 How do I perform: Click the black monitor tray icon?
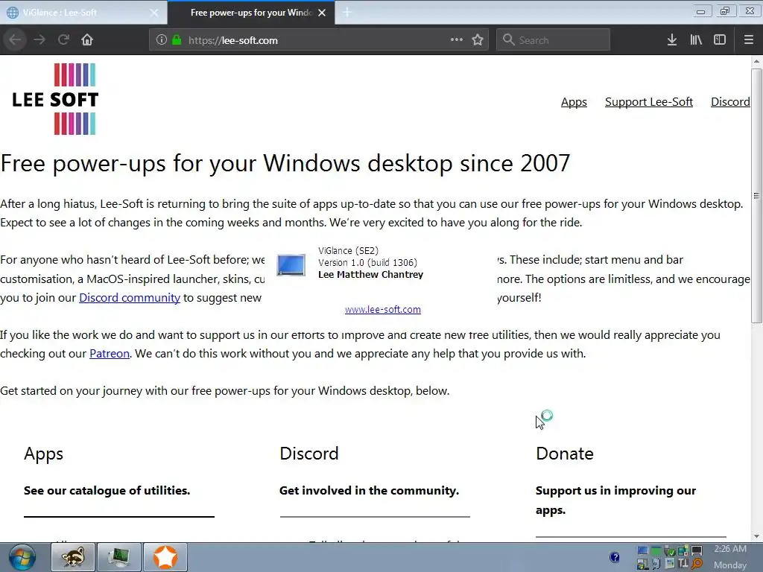click(x=697, y=550)
